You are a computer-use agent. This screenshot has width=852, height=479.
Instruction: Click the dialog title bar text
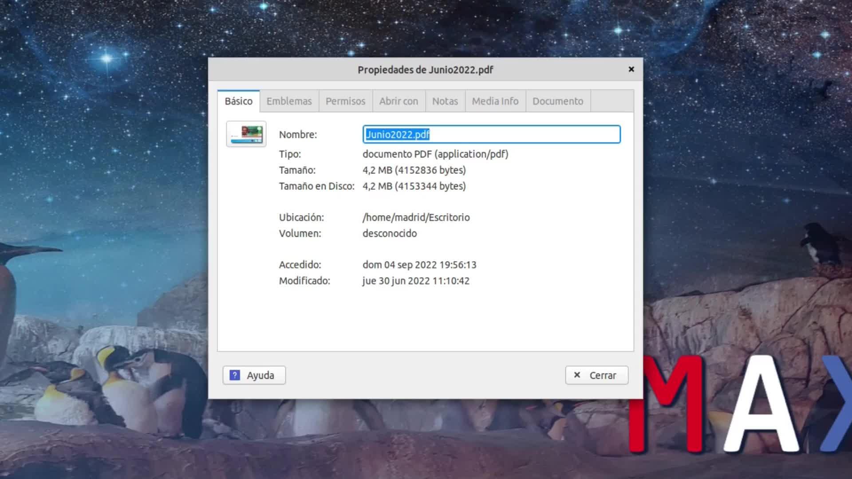tap(425, 70)
